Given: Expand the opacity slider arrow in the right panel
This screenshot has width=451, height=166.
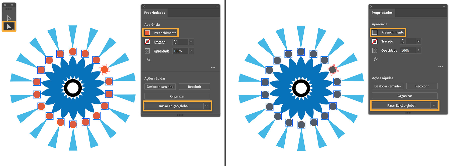Looking at the screenshot, I should [418, 50].
